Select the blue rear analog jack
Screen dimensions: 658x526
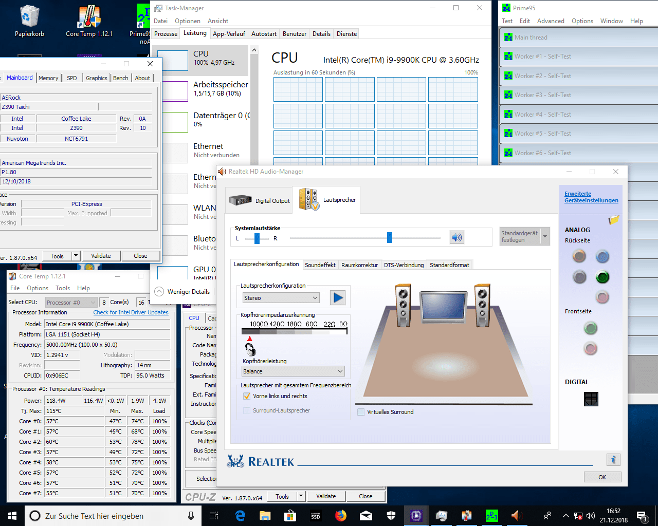(602, 256)
